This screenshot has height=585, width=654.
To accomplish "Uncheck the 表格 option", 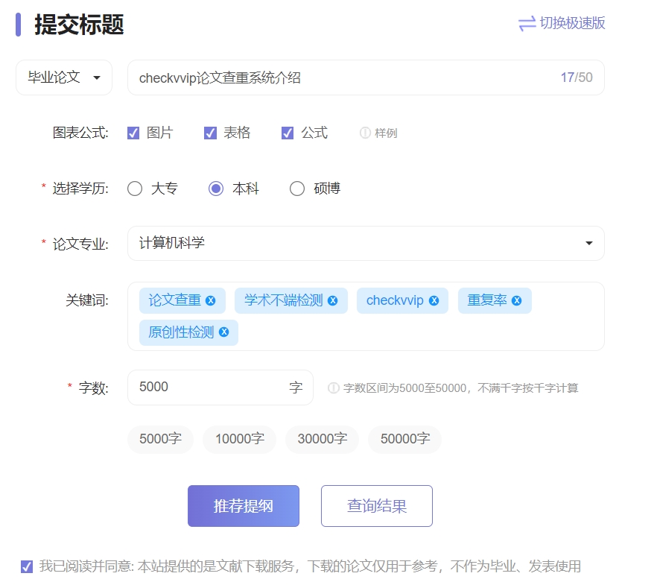I will pyautogui.click(x=210, y=133).
